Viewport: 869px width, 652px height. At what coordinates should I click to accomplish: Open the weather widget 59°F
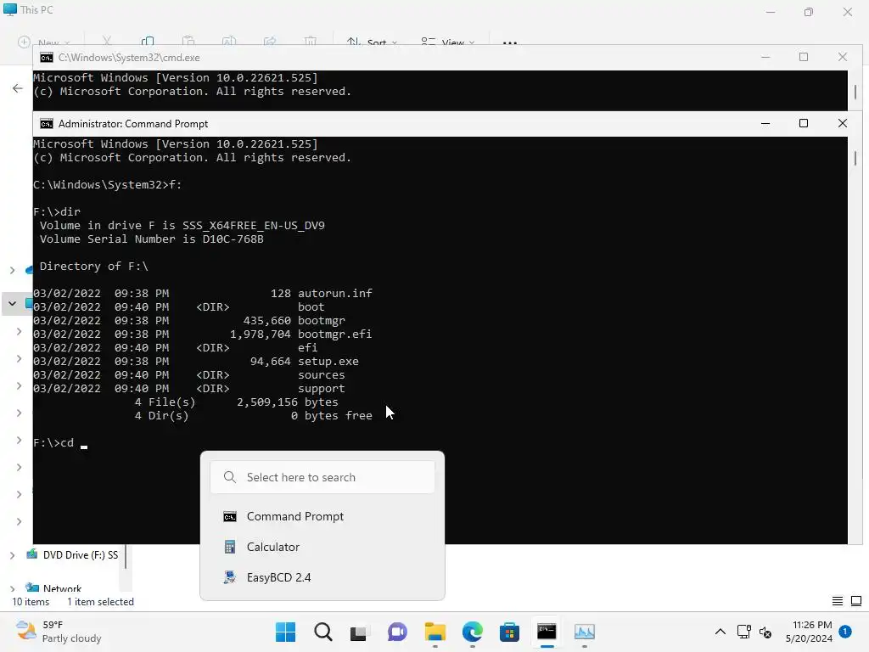[59, 632]
